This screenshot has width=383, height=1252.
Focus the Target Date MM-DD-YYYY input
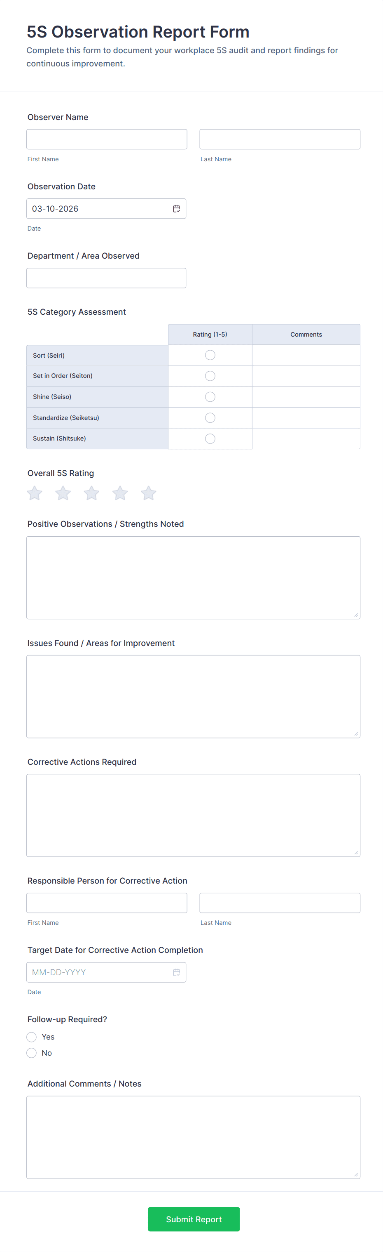pyautogui.click(x=97, y=972)
